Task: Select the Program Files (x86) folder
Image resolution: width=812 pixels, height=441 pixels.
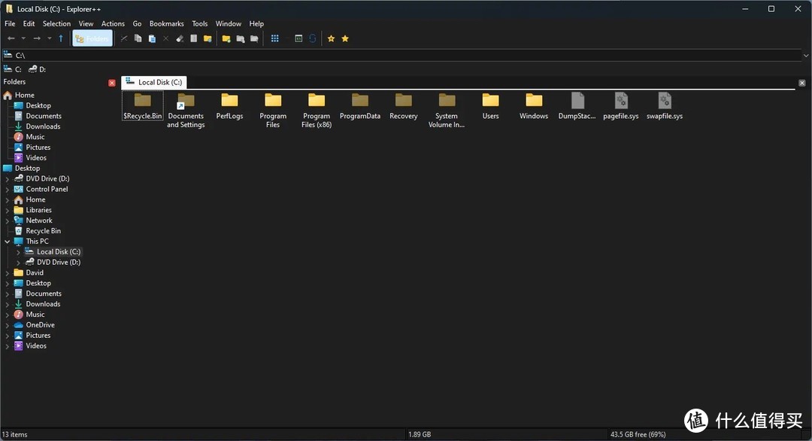Action: 317,110
